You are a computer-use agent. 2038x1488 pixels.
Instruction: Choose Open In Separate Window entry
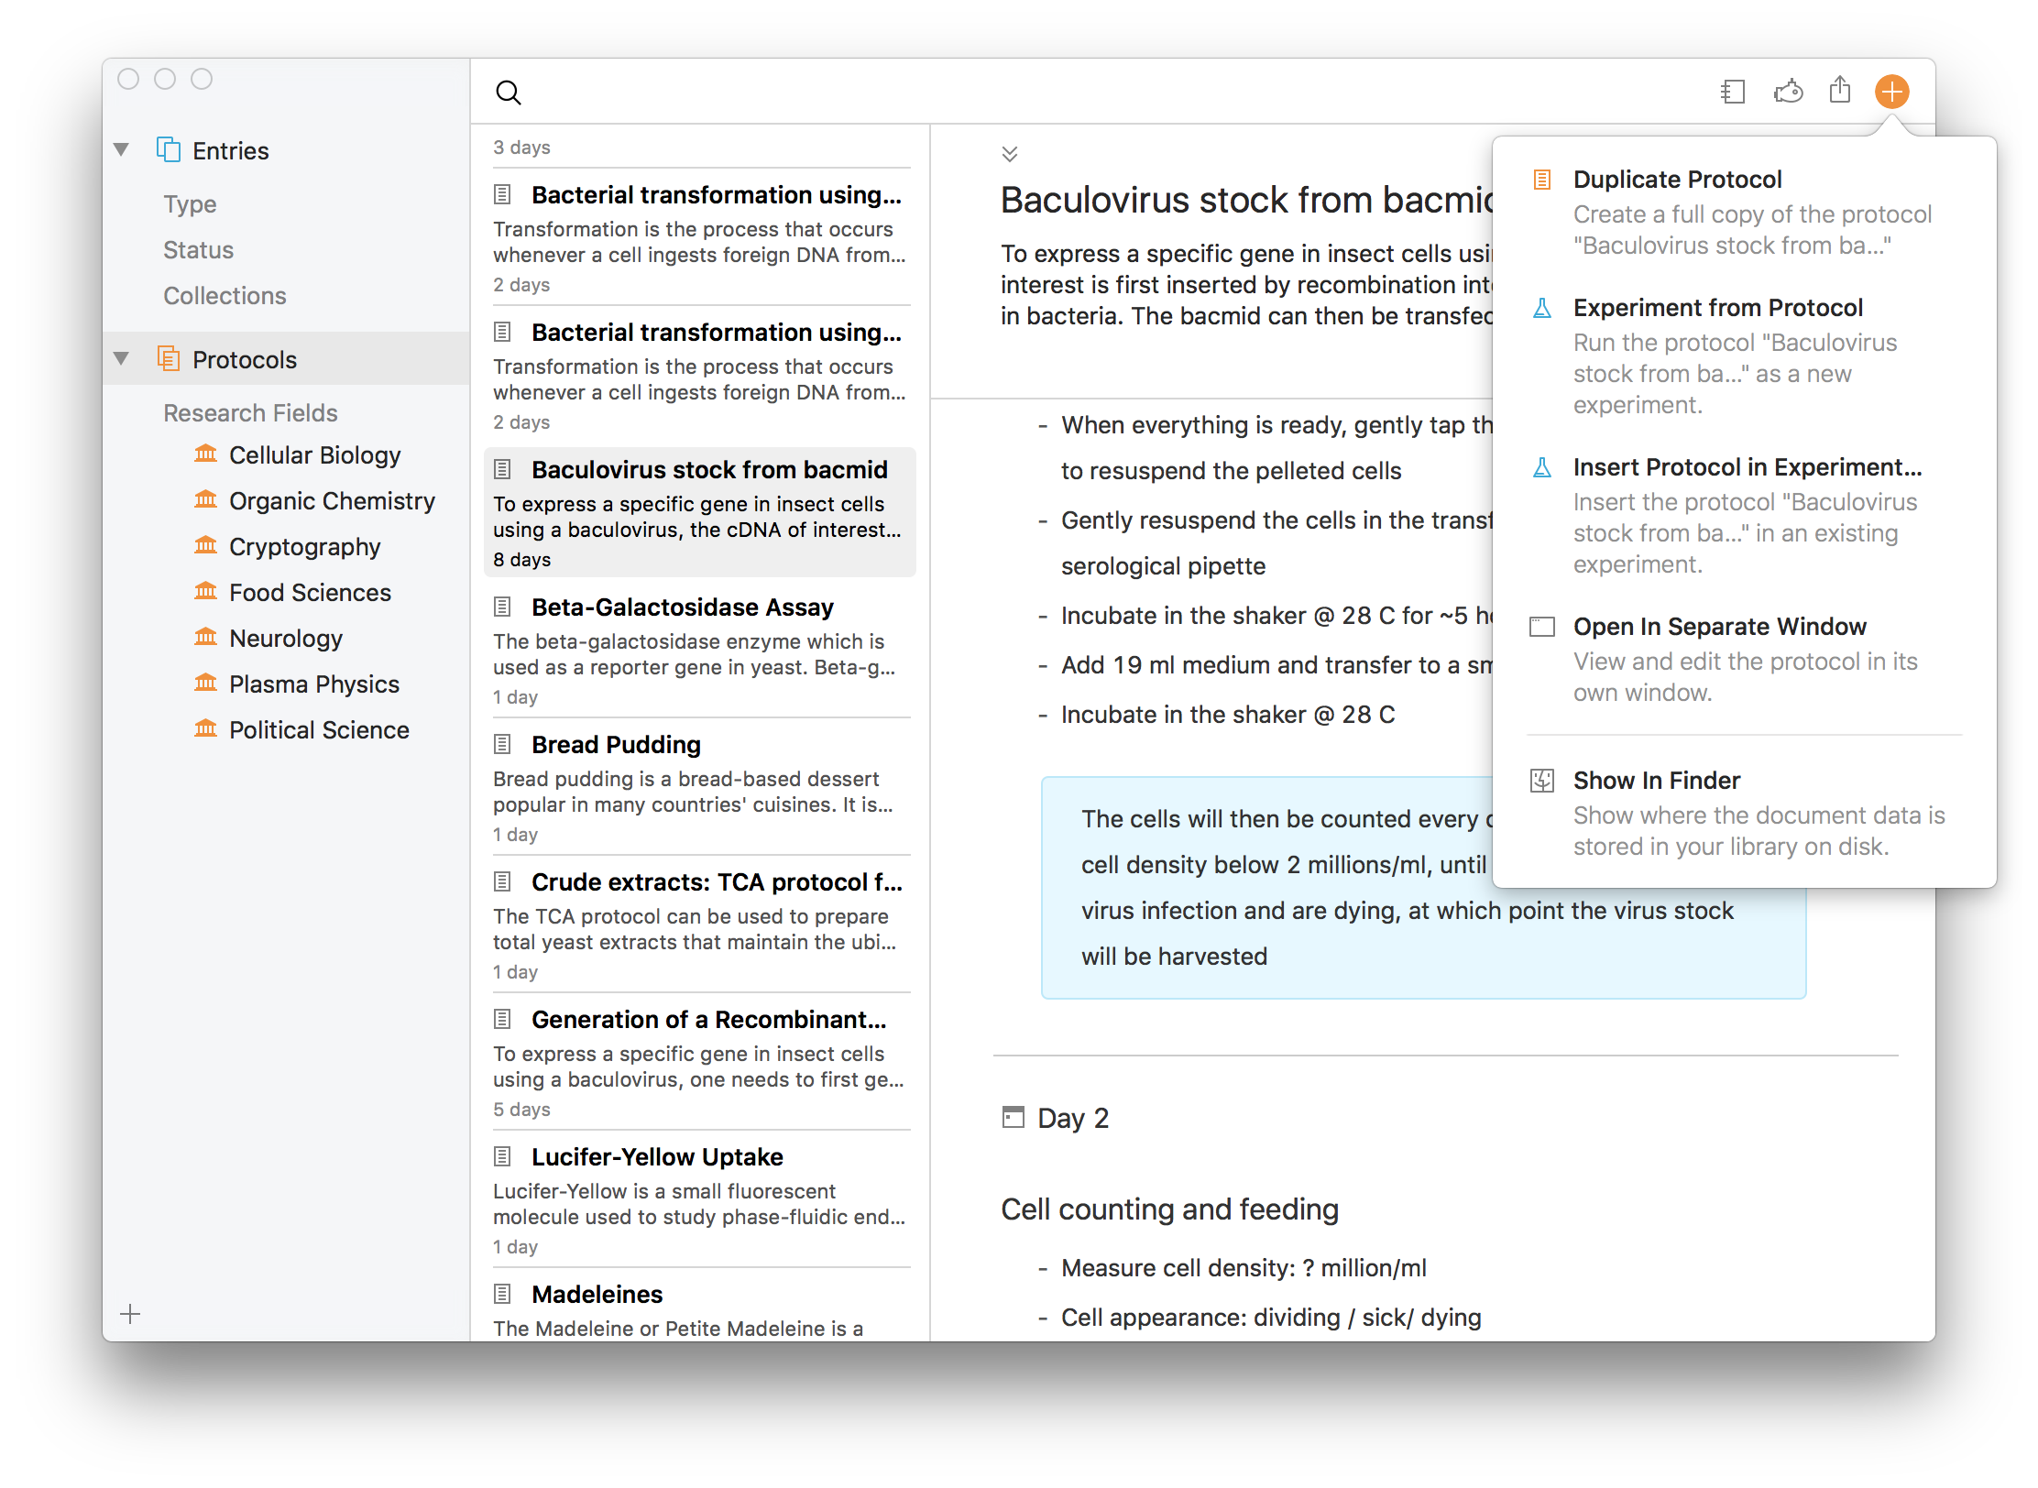click(1744, 659)
